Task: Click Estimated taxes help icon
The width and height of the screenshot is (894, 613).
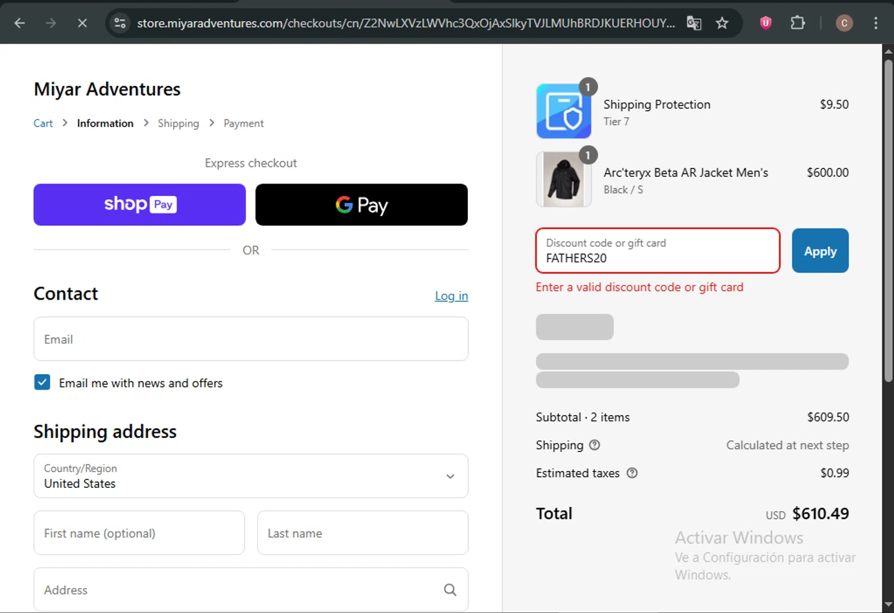Action: [632, 473]
